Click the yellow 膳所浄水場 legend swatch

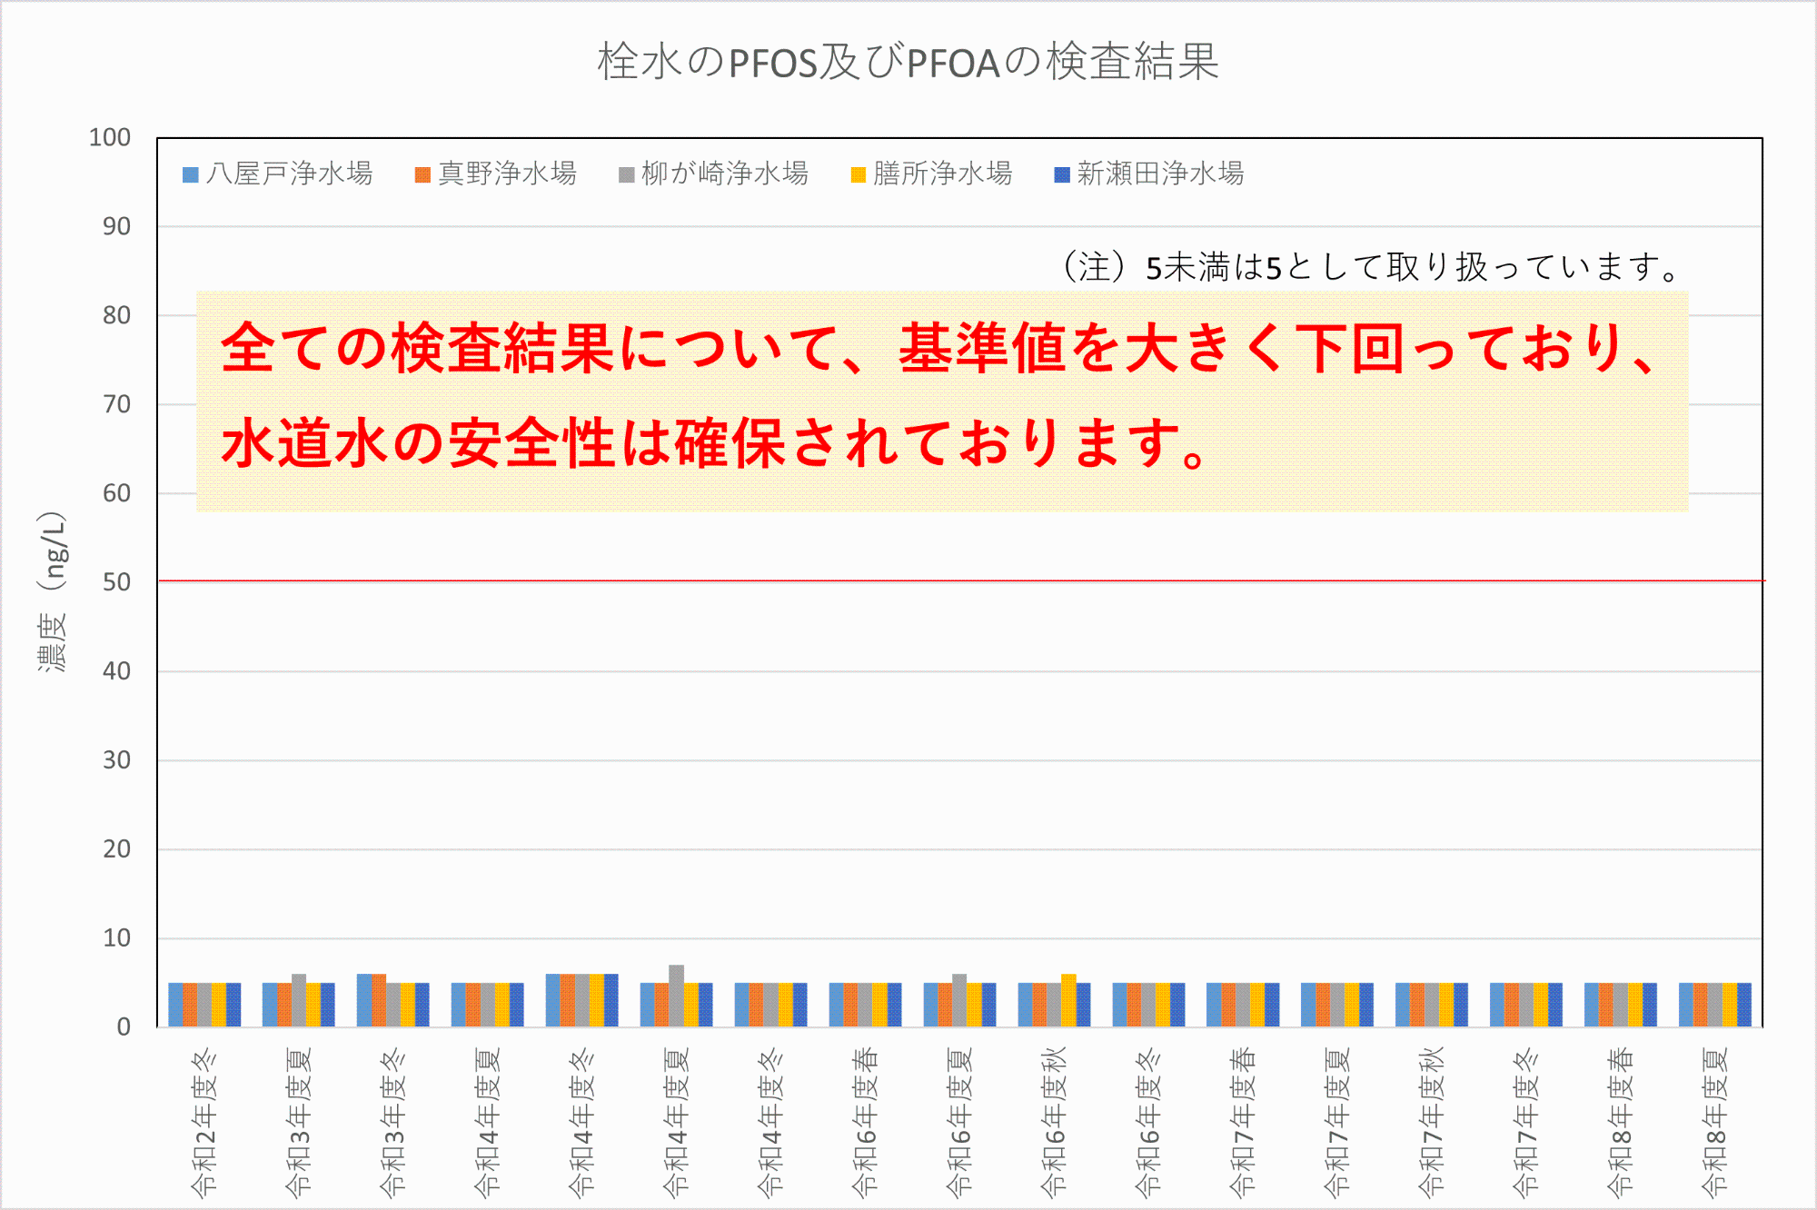pyautogui.click(x=859, y=174)
